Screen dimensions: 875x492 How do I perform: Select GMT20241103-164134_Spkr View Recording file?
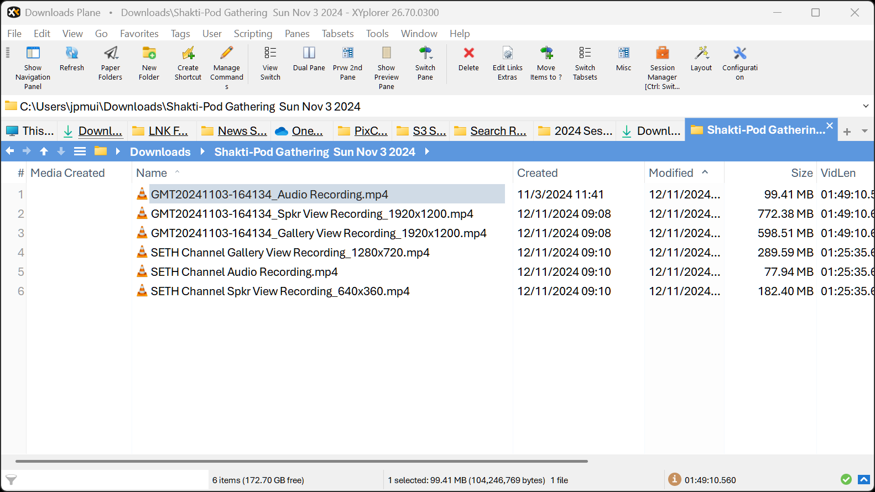coord(312,214)
